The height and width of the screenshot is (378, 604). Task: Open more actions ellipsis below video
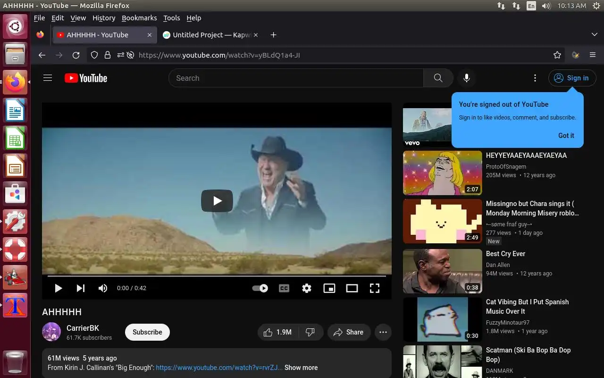(x=383, y=332)
